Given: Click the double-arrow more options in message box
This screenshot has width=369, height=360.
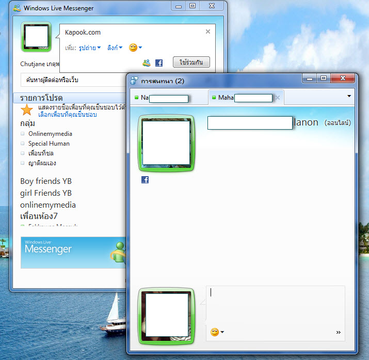Looking at the screenshot, I should pyautogui.click(x=339, y=332).
